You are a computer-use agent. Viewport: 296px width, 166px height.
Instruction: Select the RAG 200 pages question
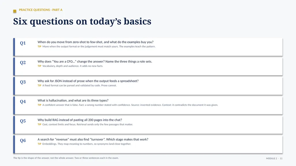click(80, 120)
